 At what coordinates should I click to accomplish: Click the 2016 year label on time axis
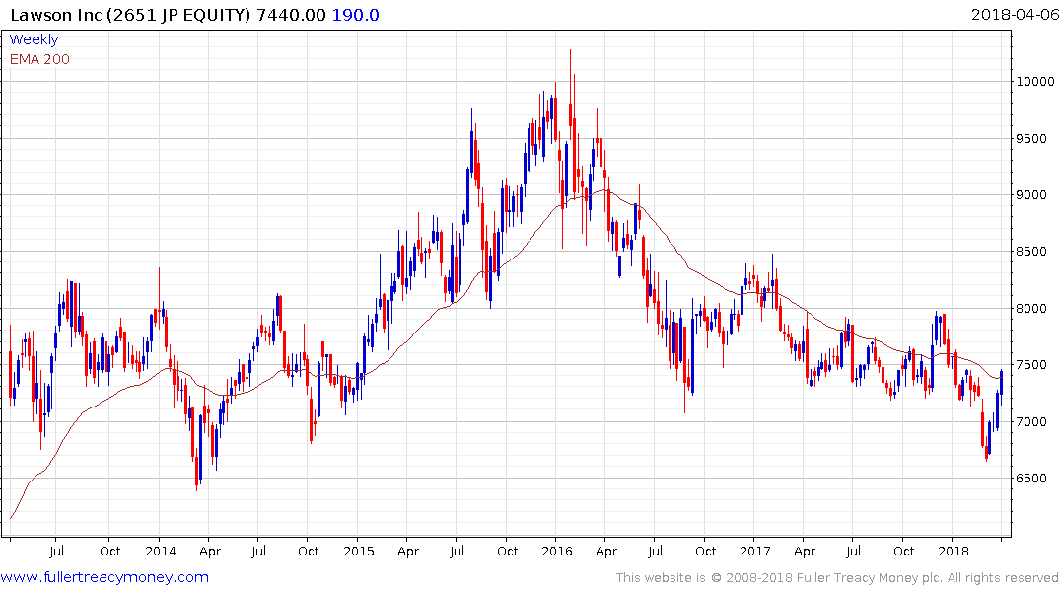(557, 551)
